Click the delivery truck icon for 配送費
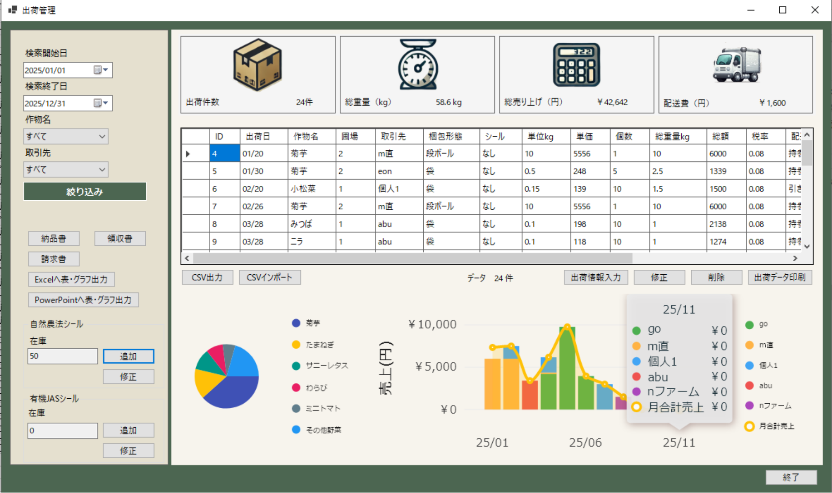This screenshot has width=832, height=493. coord(735,65)
